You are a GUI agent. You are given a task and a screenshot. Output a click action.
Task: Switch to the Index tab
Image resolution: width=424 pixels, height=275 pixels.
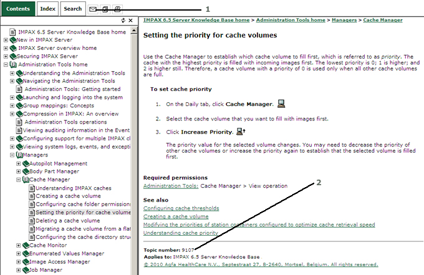click(x=47, y=9)
